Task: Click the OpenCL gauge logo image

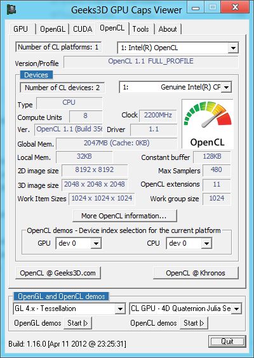Action: click(208, 124)
